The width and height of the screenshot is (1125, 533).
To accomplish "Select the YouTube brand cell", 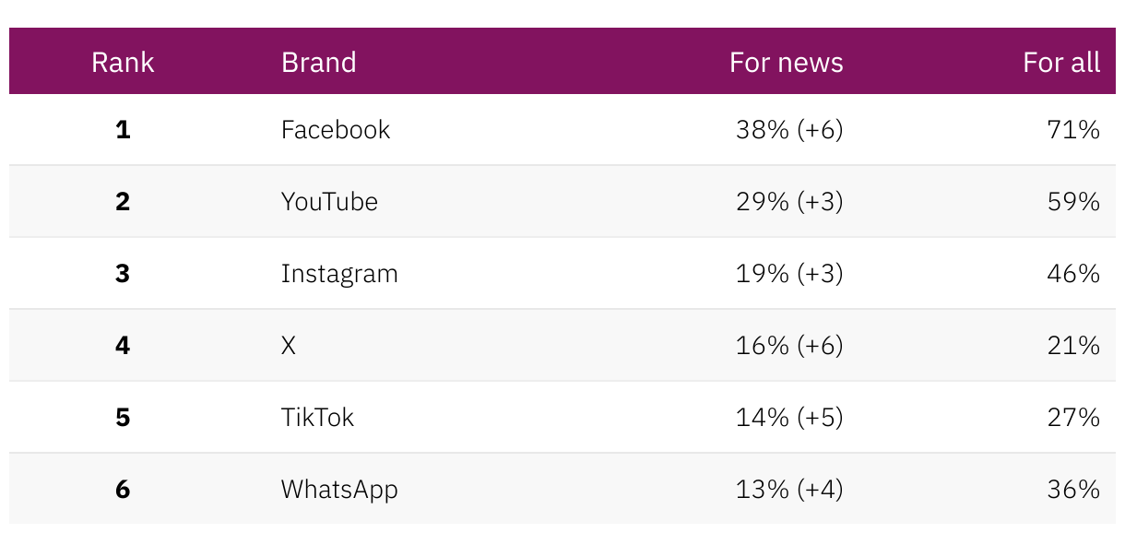I will tap(329, 202).
